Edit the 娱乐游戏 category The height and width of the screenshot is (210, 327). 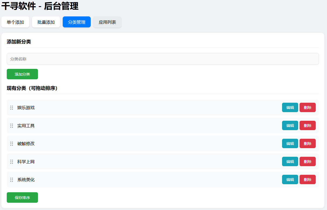[x=290, y=107]
